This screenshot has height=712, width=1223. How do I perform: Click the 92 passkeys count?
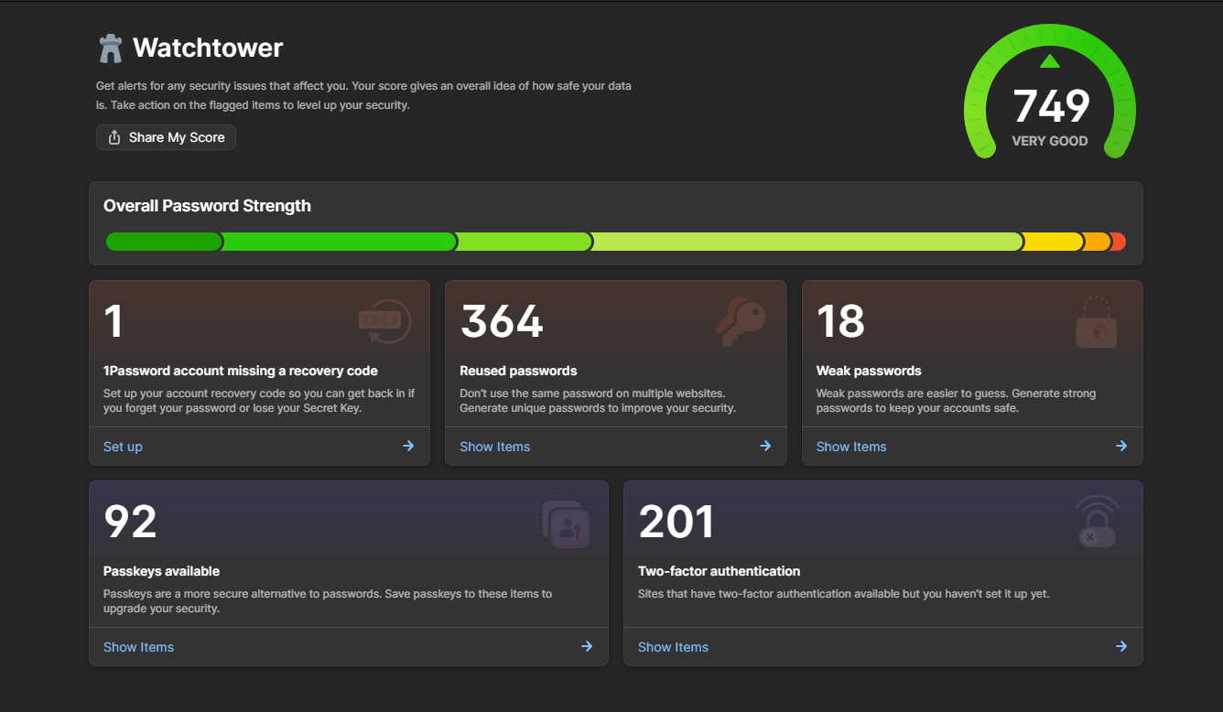click(x=131, y=522)
